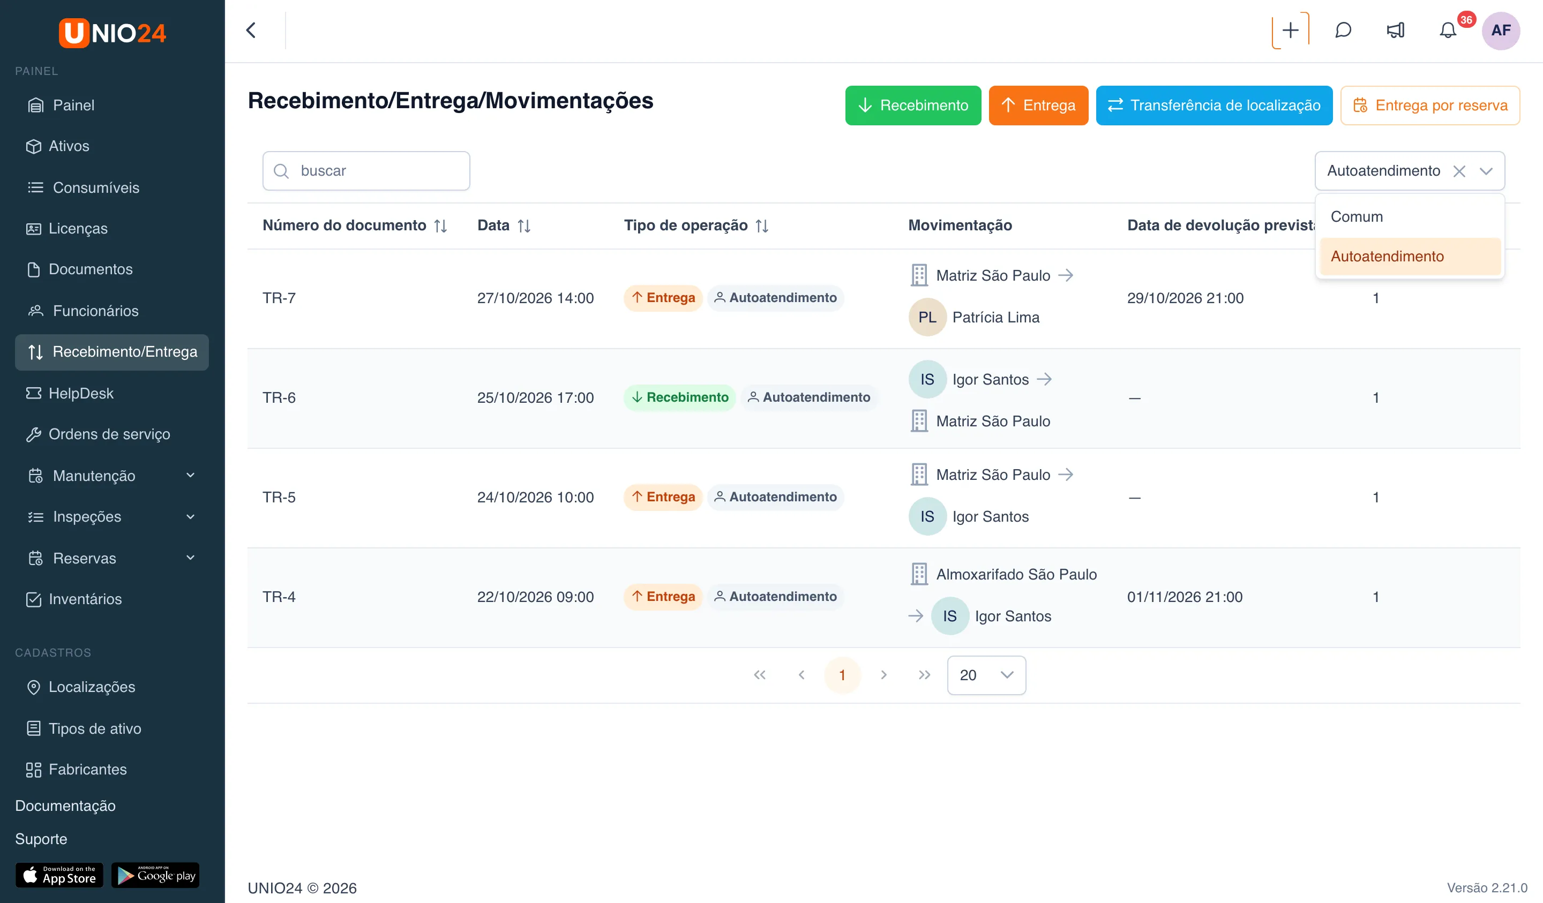
Task: Go to next page arrow
Action: coord(883,675)
